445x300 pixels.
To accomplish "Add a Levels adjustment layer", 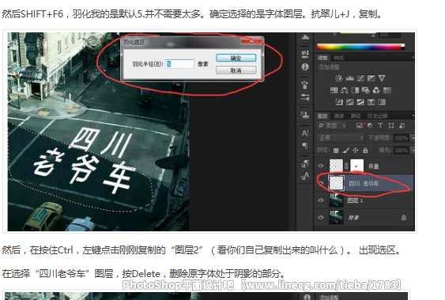I will [350, 78].
